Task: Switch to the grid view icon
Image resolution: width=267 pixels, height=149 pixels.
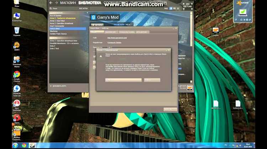Action: 177,8
